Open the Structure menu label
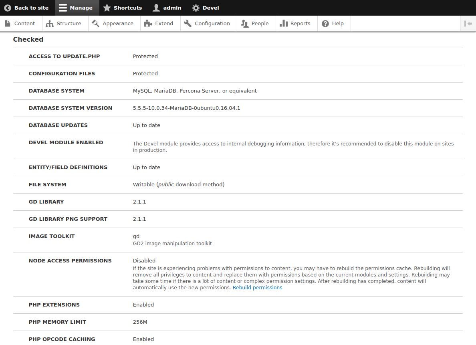Image resolution: width=476 pixels, height=345 pixels. click(x=69, y=23)
